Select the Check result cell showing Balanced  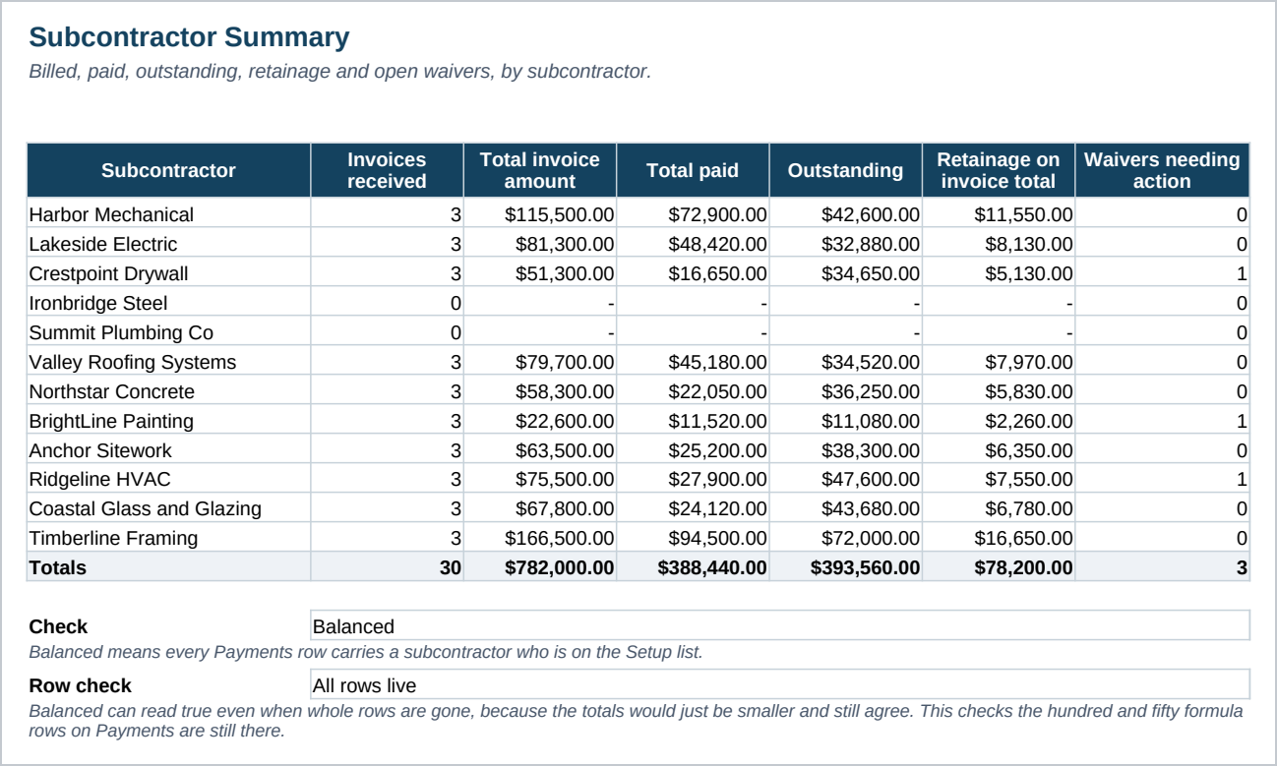pos(780,626)
